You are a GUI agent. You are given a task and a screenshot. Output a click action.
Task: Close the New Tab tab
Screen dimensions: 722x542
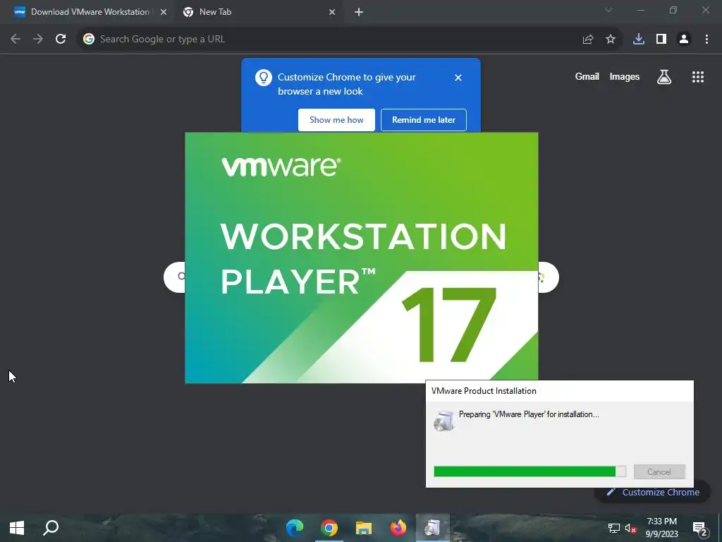point(332,12)
